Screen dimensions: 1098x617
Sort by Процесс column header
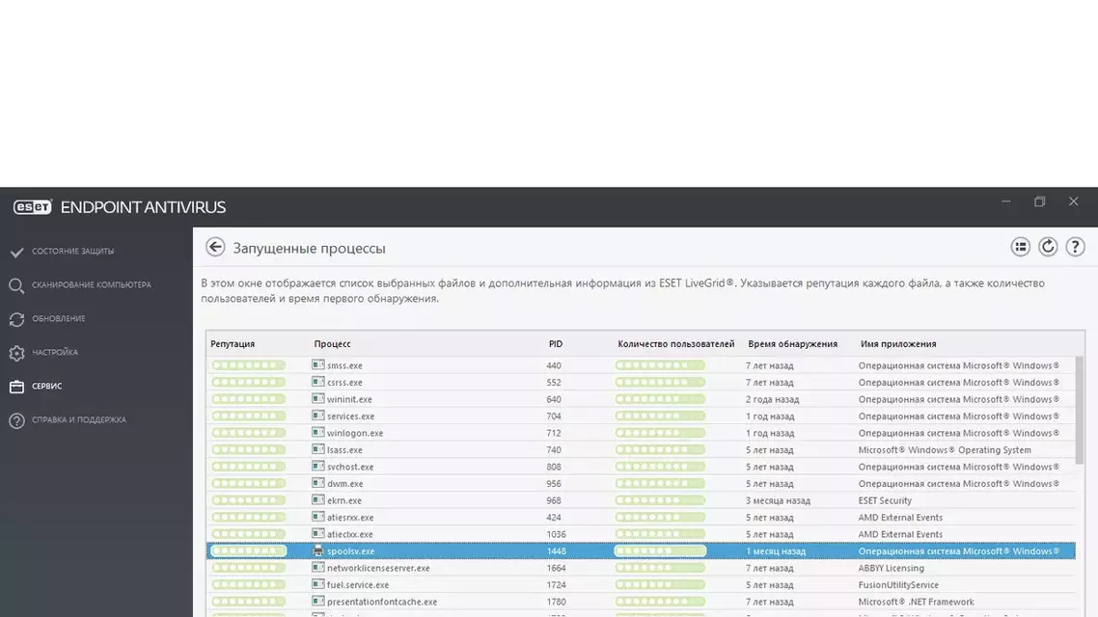point(332,343)
